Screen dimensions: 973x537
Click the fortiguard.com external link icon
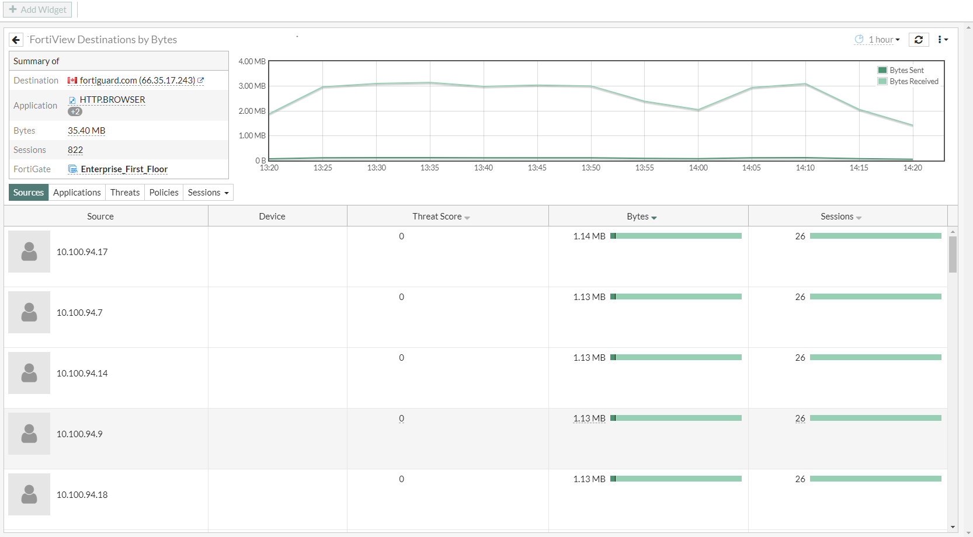[x=200, y=81]
